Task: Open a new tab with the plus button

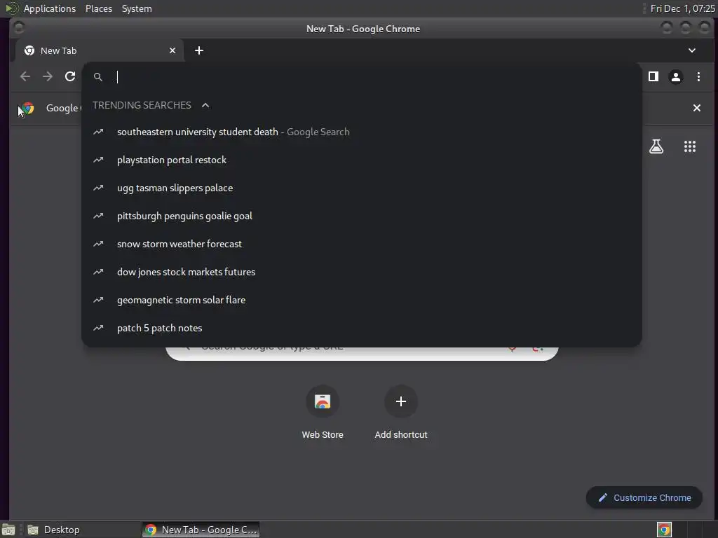Action: coord(198,50)
